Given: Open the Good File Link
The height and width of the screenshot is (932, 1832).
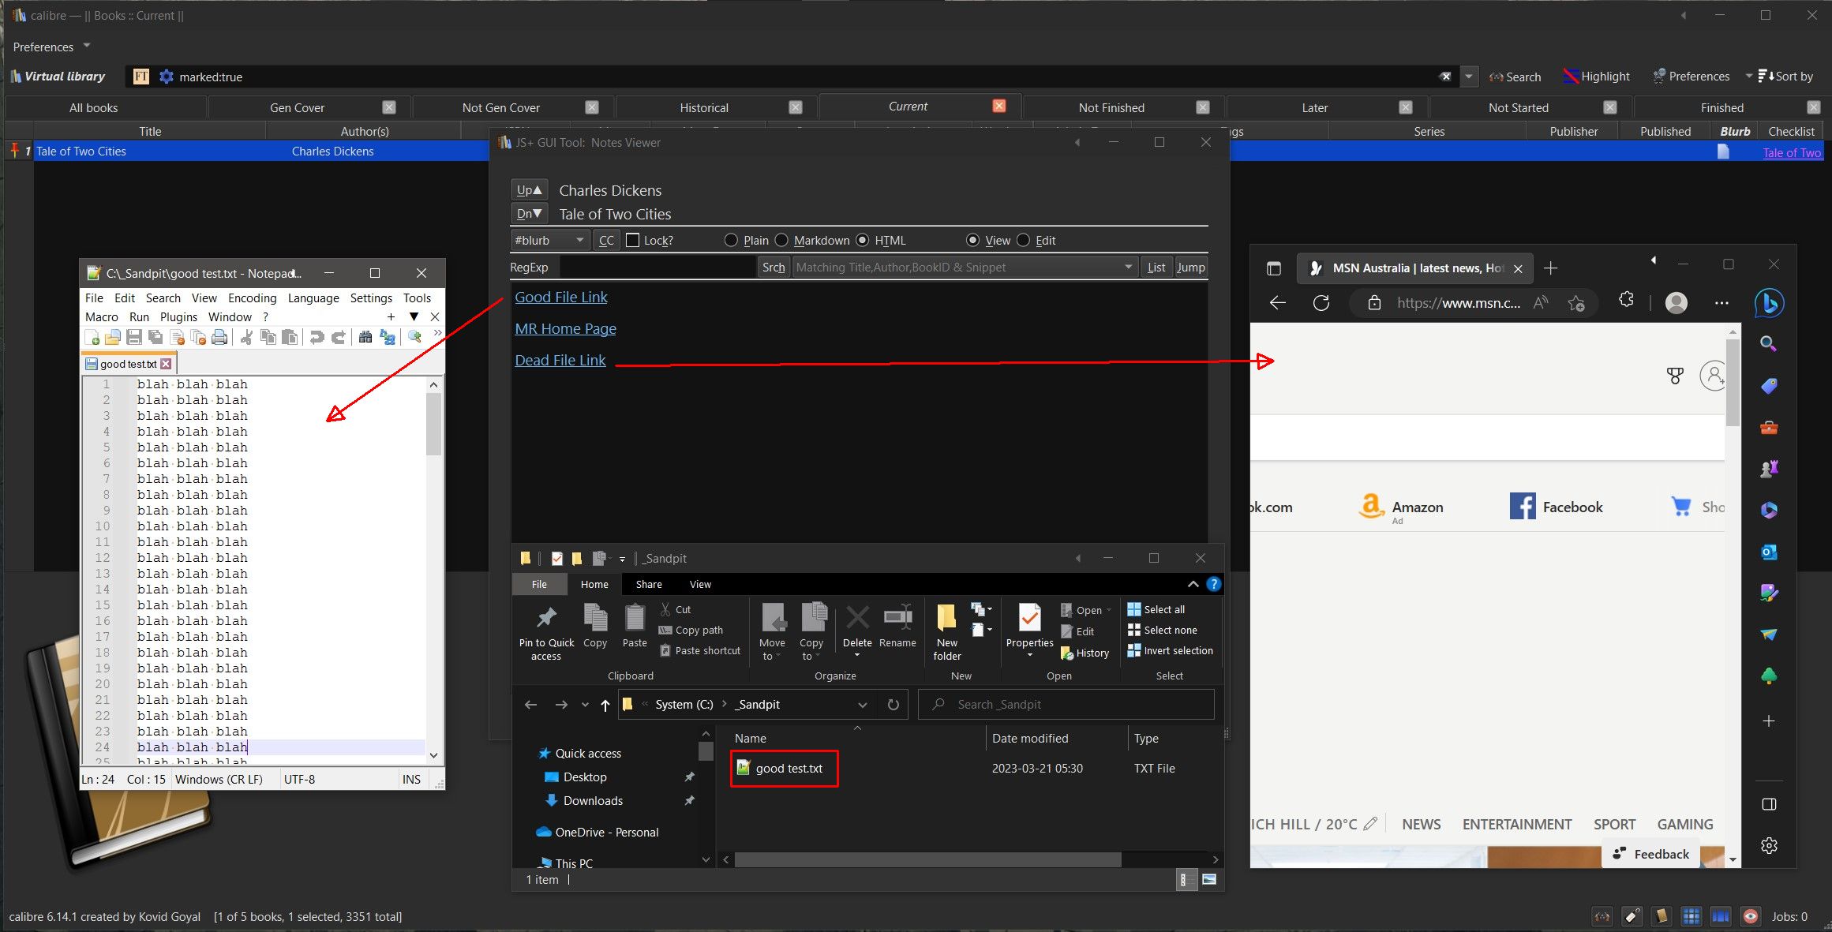Looking at the screenshot, I should [561, 298].
